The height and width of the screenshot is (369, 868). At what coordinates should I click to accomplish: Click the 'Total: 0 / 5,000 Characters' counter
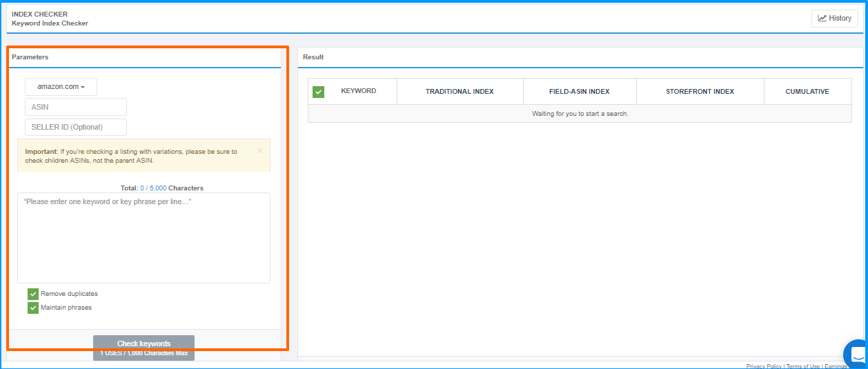pos(162,188)
